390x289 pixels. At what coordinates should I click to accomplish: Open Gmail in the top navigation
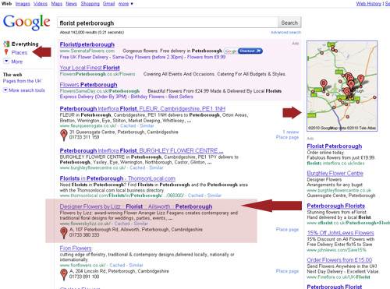[x=108, y=4]
